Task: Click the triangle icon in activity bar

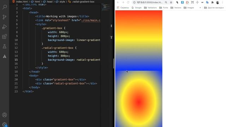Action: [x=5, y=56]
